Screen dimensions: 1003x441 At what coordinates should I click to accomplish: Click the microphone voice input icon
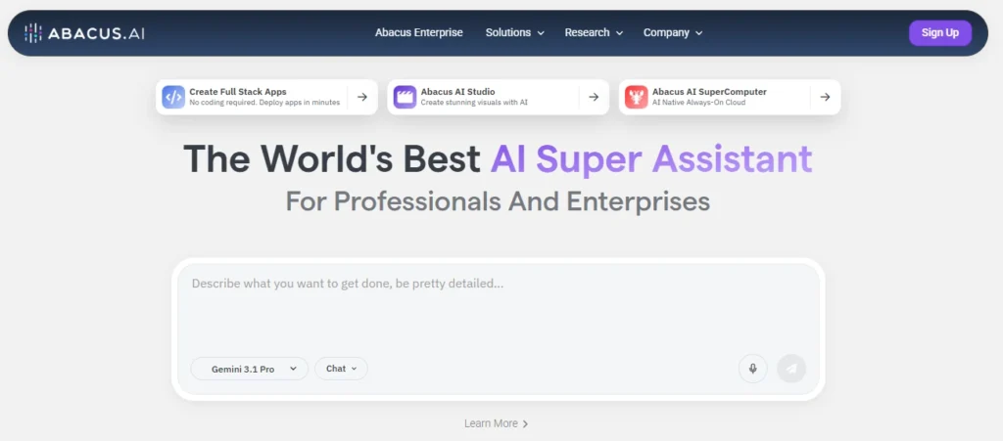(x=753, y=369)
